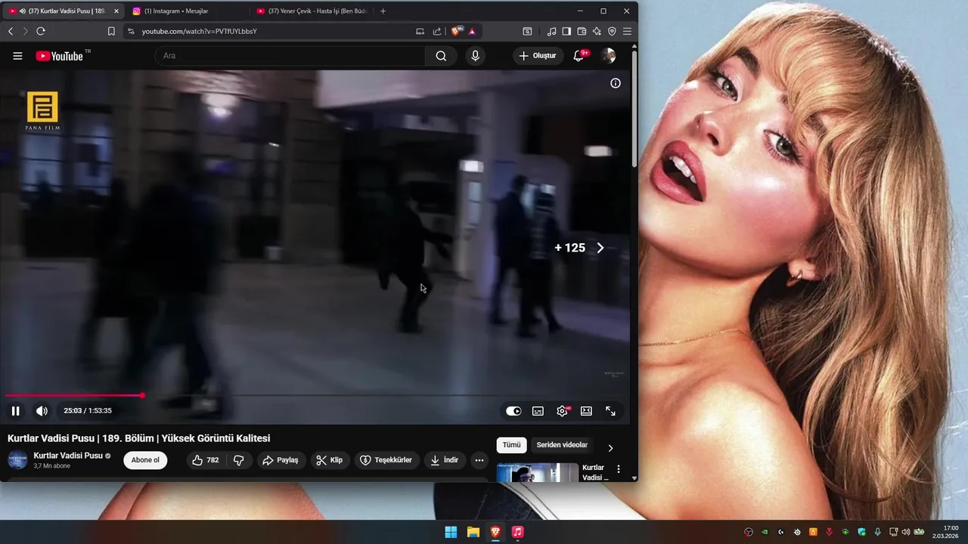Open the Oluştur create button
Screen dimensions: 968x544
538,56
